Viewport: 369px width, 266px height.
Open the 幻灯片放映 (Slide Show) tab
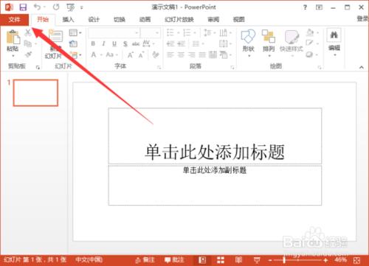tap(179, 20)
